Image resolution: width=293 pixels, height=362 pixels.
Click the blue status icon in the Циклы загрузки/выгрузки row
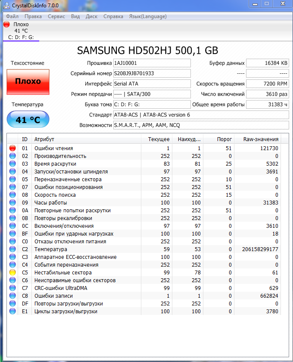(12, 311)
